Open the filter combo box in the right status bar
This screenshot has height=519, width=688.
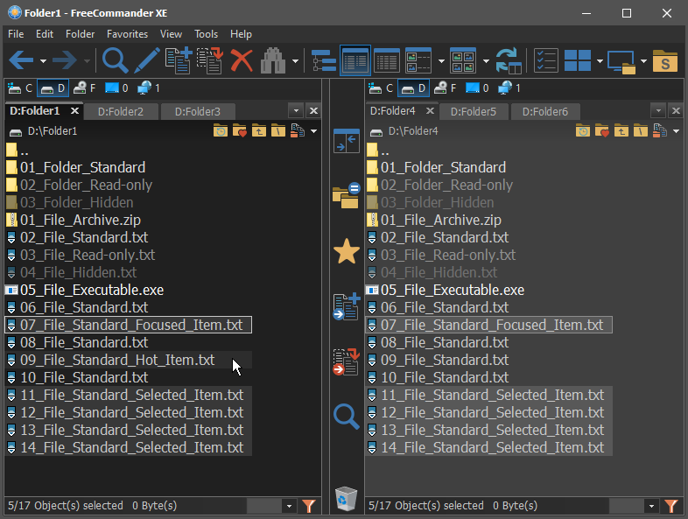click(650, 506)
